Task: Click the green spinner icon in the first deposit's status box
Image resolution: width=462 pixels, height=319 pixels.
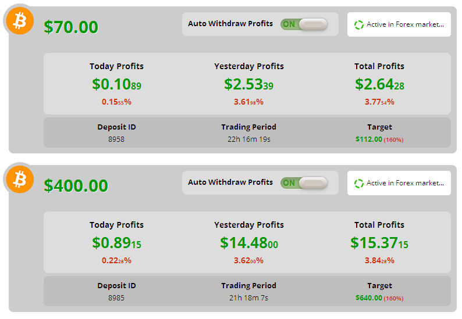Action: click(x=358, y=25)
